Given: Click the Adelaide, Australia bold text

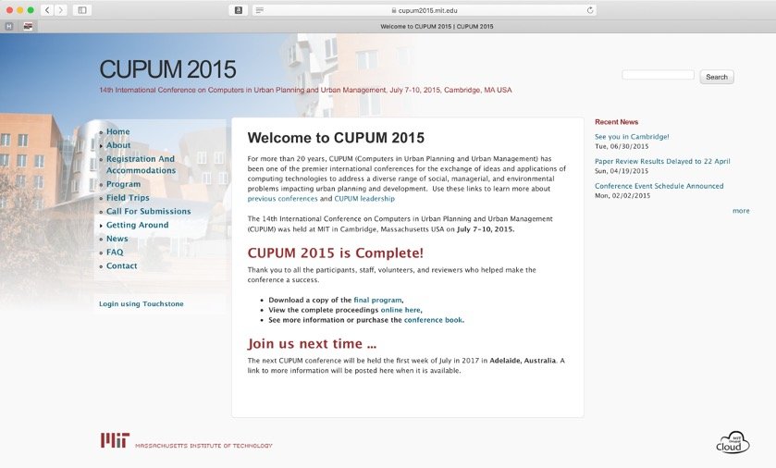Looking at the screenshot, I should tap(523, 361).
